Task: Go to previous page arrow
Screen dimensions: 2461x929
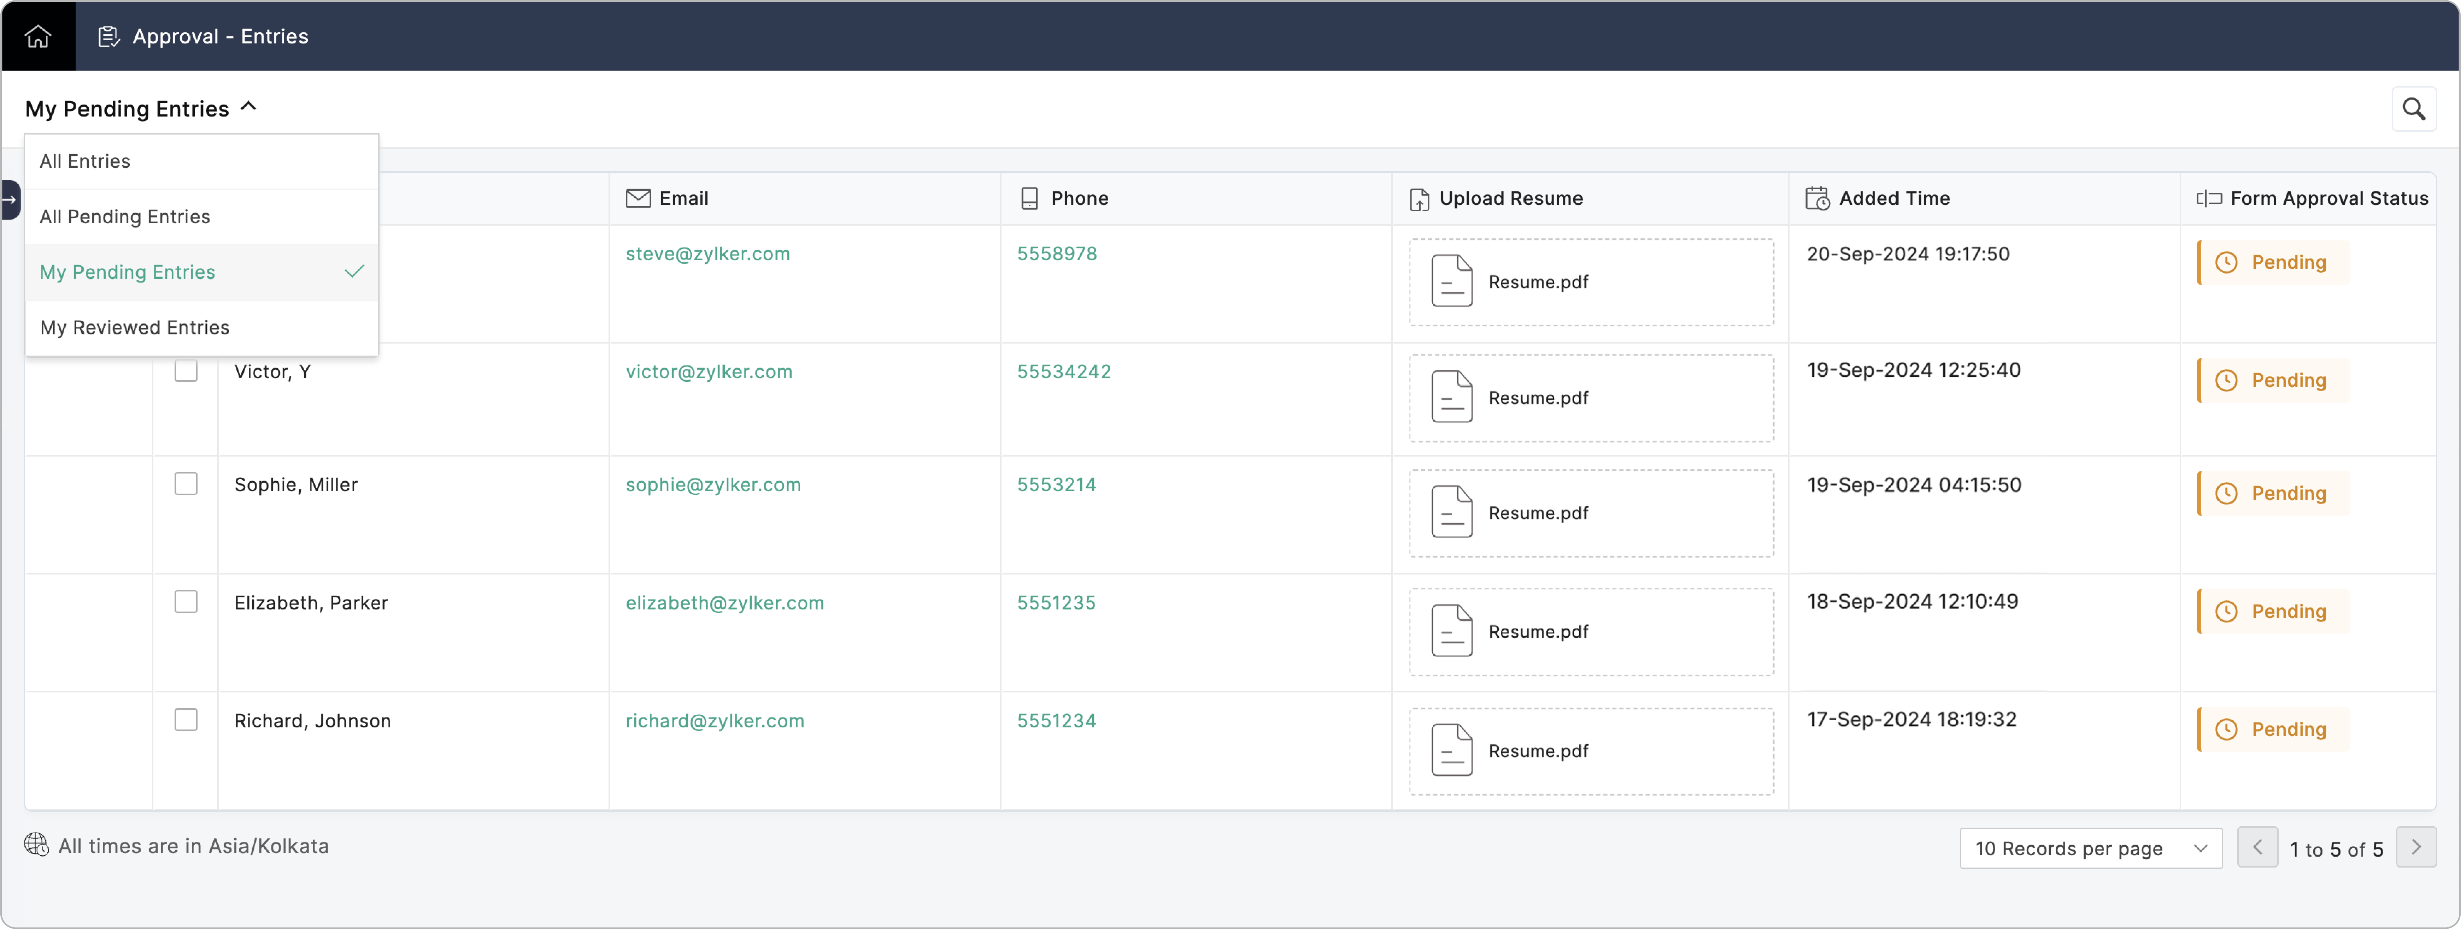Action: pyautogui.click(x=2257, y=847)
